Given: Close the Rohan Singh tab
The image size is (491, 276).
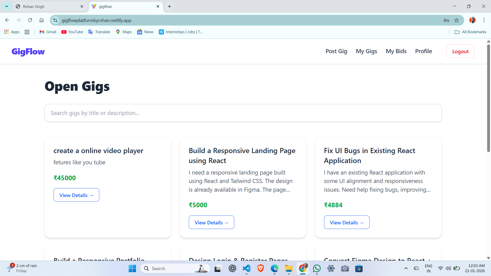Looking at the screenshot, I should (x=82, y=6).
